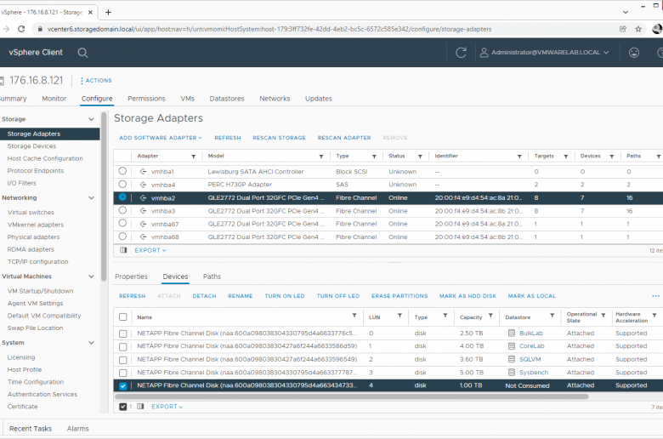Viewport: 663px width, 439px height.
Task: Open the devices table EXPORT dropdown
Action: pos(167,407)
